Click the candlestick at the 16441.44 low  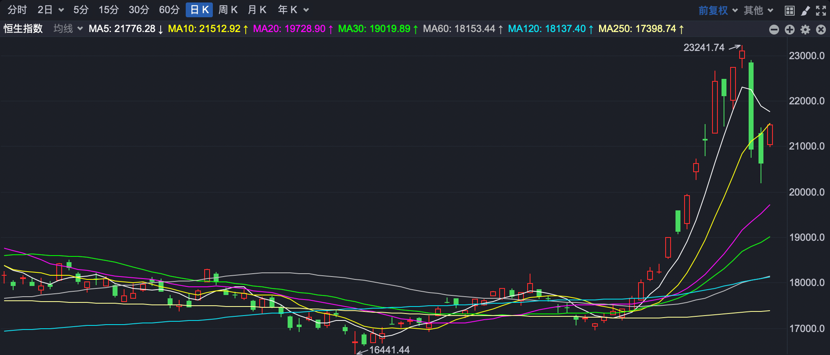[355, 342]
